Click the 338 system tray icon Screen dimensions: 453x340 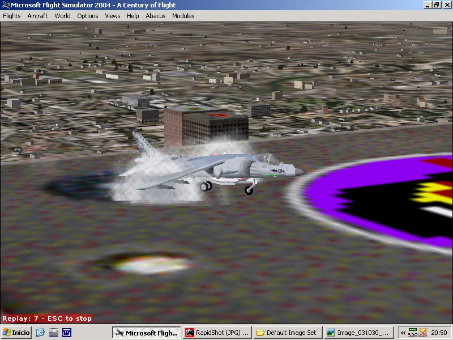click(x=413, y=333)
